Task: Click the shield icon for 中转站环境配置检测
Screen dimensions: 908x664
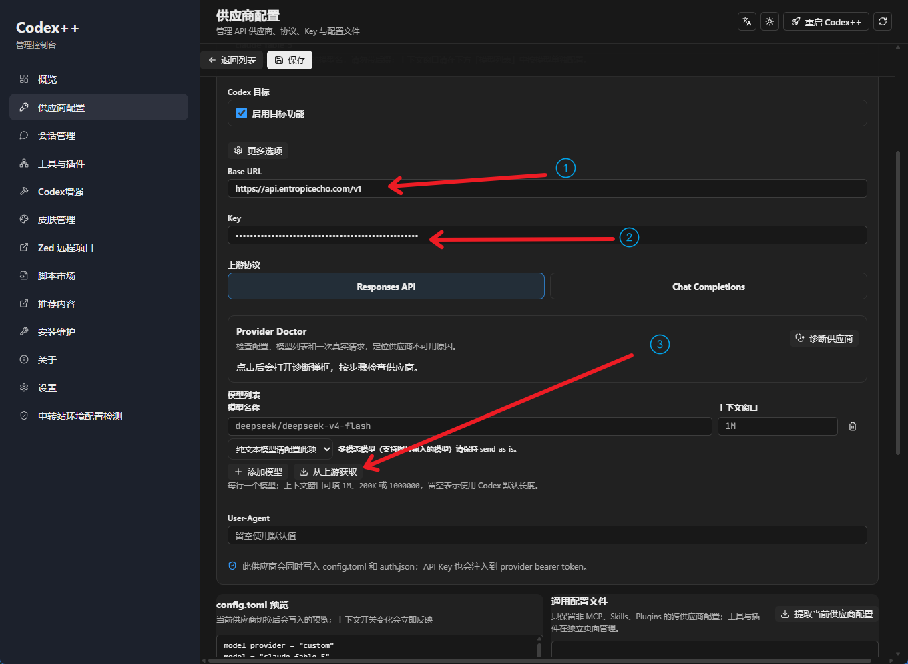Action: [24, 416]
